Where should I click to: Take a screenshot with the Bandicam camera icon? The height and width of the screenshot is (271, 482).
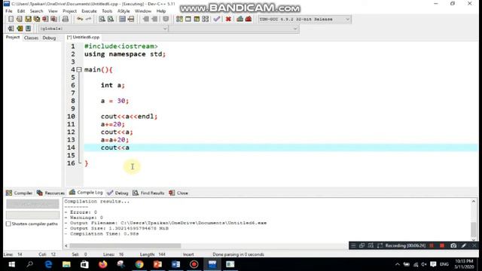click(453, 245)
